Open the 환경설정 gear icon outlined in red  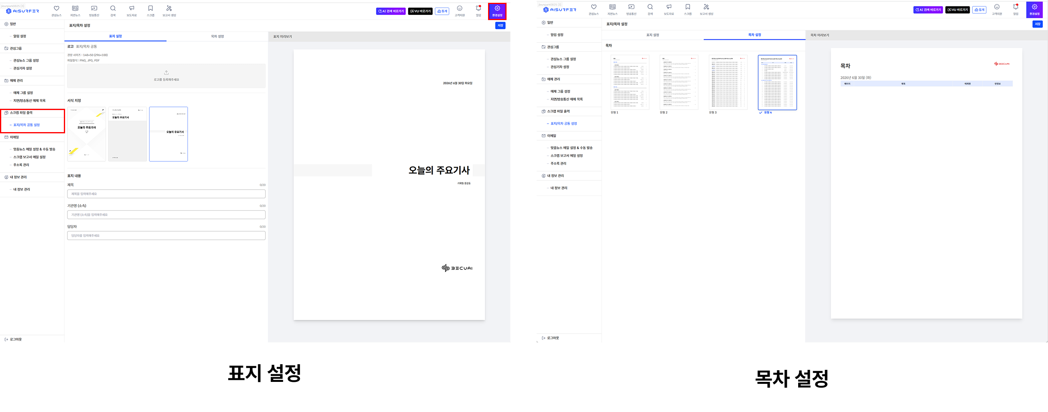click(497, 11)
